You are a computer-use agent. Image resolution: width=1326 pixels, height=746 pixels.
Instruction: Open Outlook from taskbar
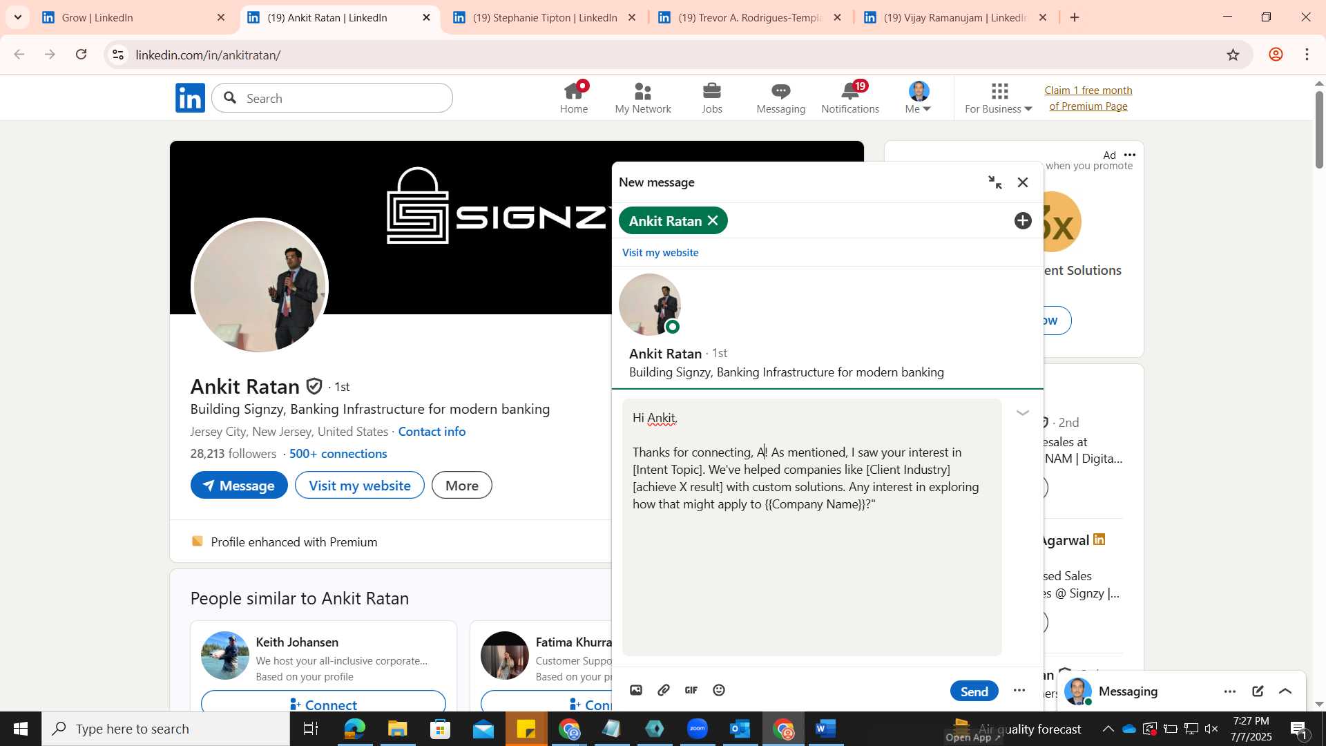[x=740, y=729]
